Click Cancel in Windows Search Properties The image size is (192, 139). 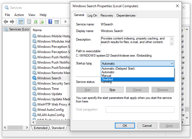click(147, 126)
